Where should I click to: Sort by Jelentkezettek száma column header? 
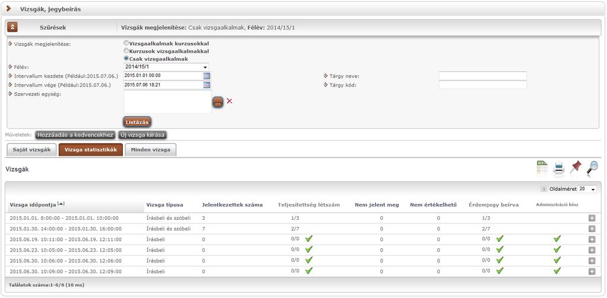(x=232, y=205)
